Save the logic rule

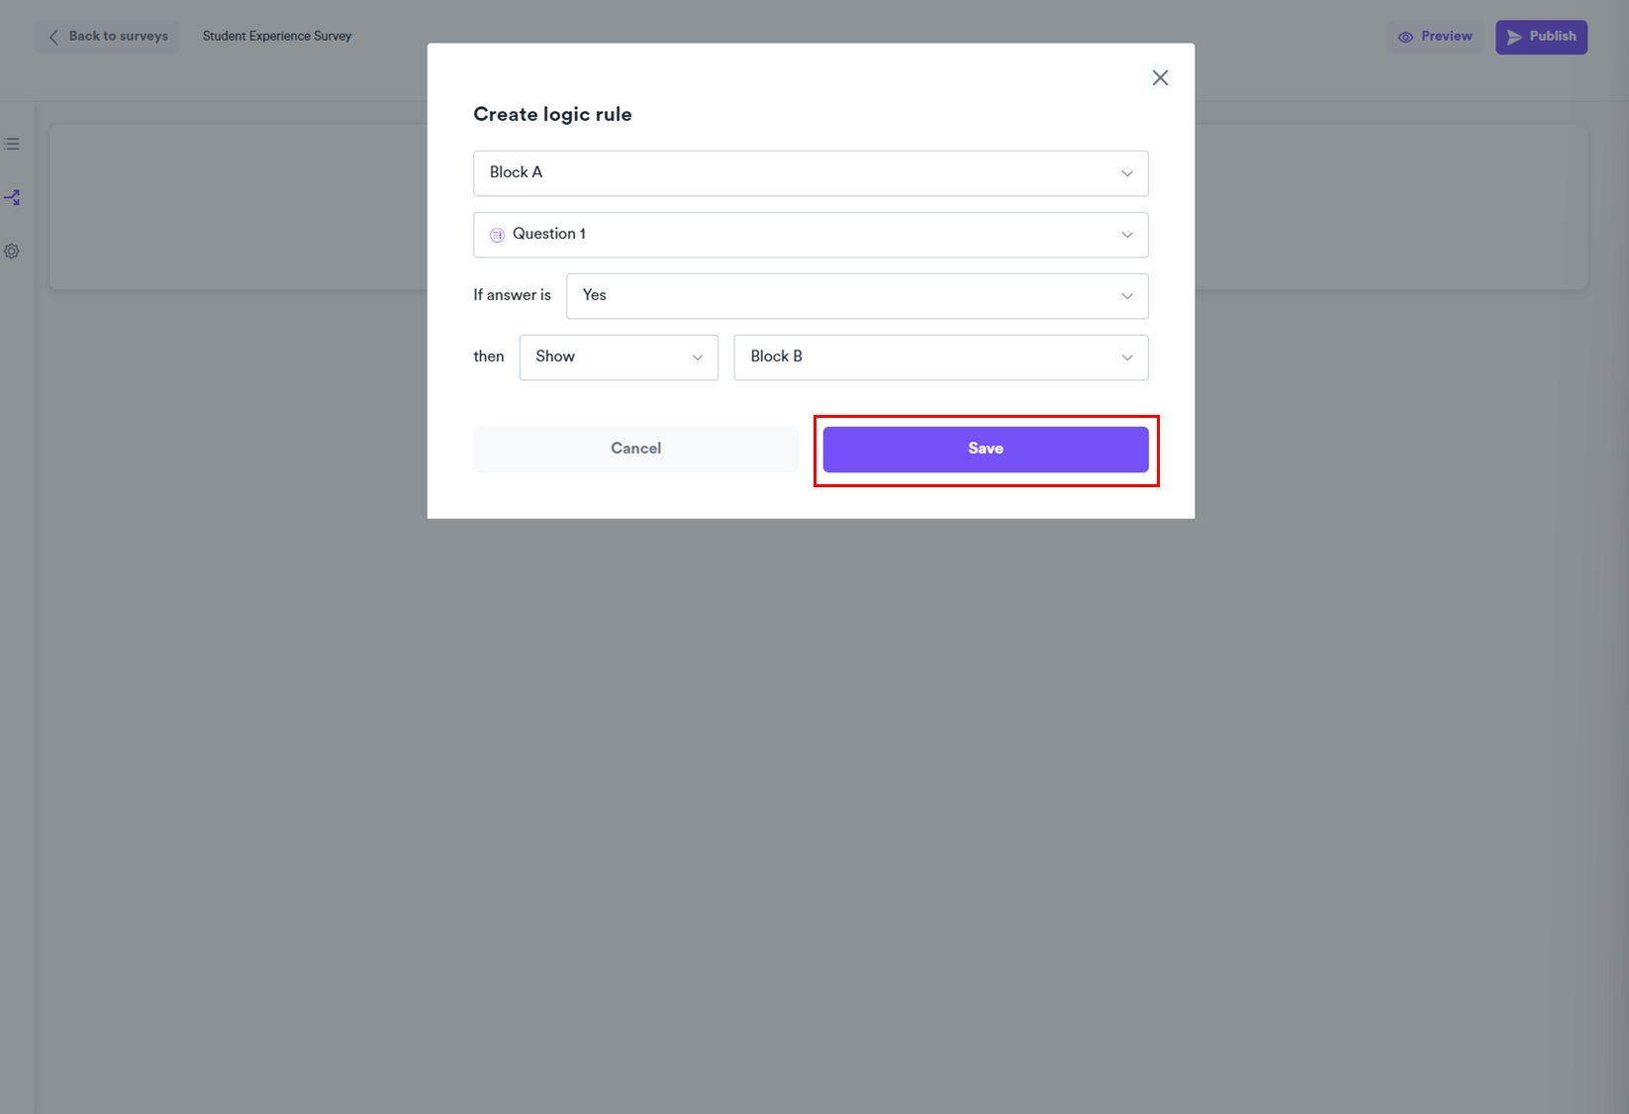coord(985,450)
